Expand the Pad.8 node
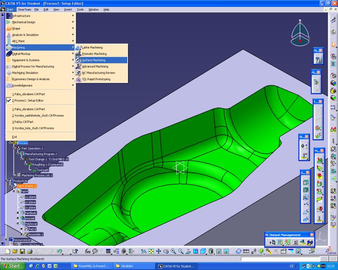Screen dimensions: 338x270 pyautogui.click(x=21, y=229)
